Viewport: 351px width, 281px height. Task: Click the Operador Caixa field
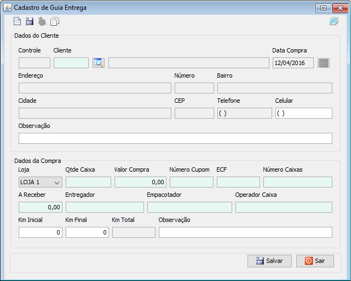pyautogui.click(x=284, y=207)
